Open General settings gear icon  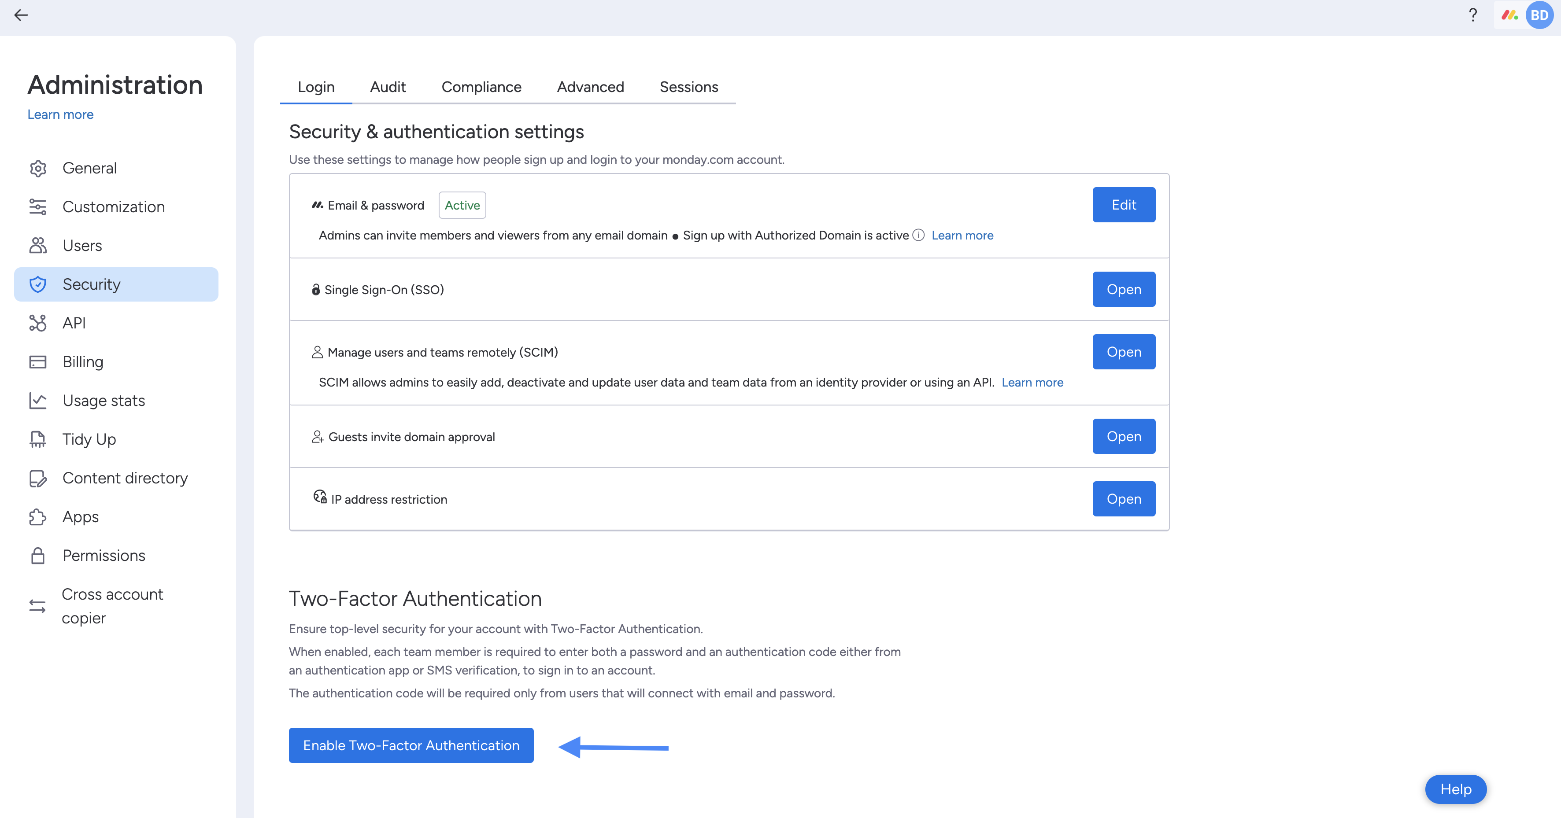37,168
